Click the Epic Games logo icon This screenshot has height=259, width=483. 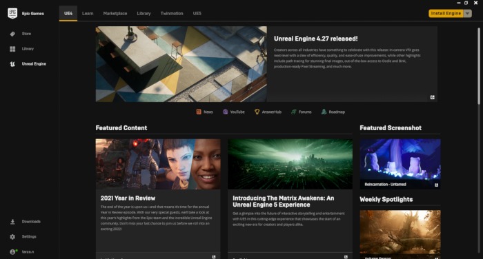(x=12, y=13)
